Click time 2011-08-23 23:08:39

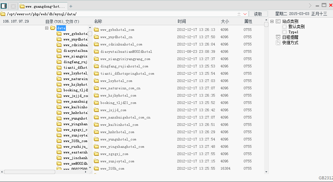pyautogui.click(x=196, y=51)
